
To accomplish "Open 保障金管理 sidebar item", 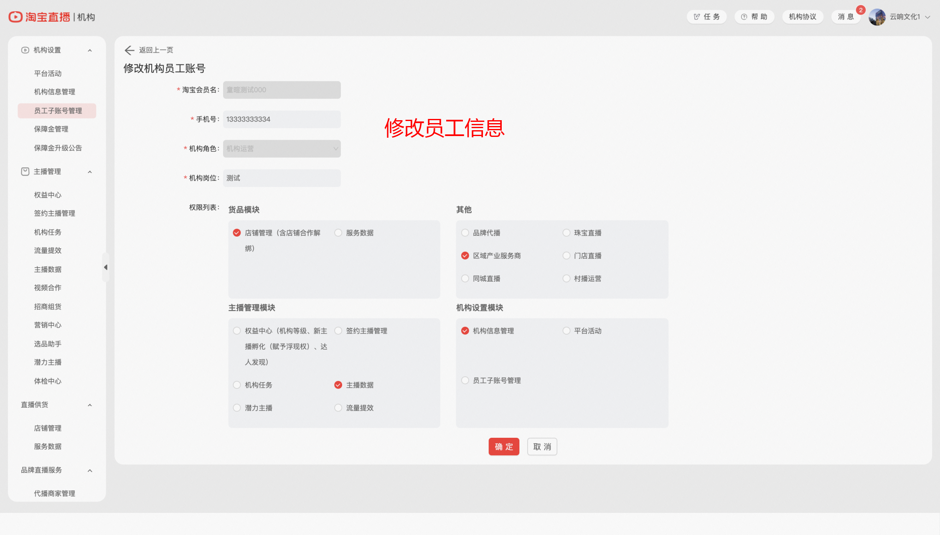I will pos(51,129).
